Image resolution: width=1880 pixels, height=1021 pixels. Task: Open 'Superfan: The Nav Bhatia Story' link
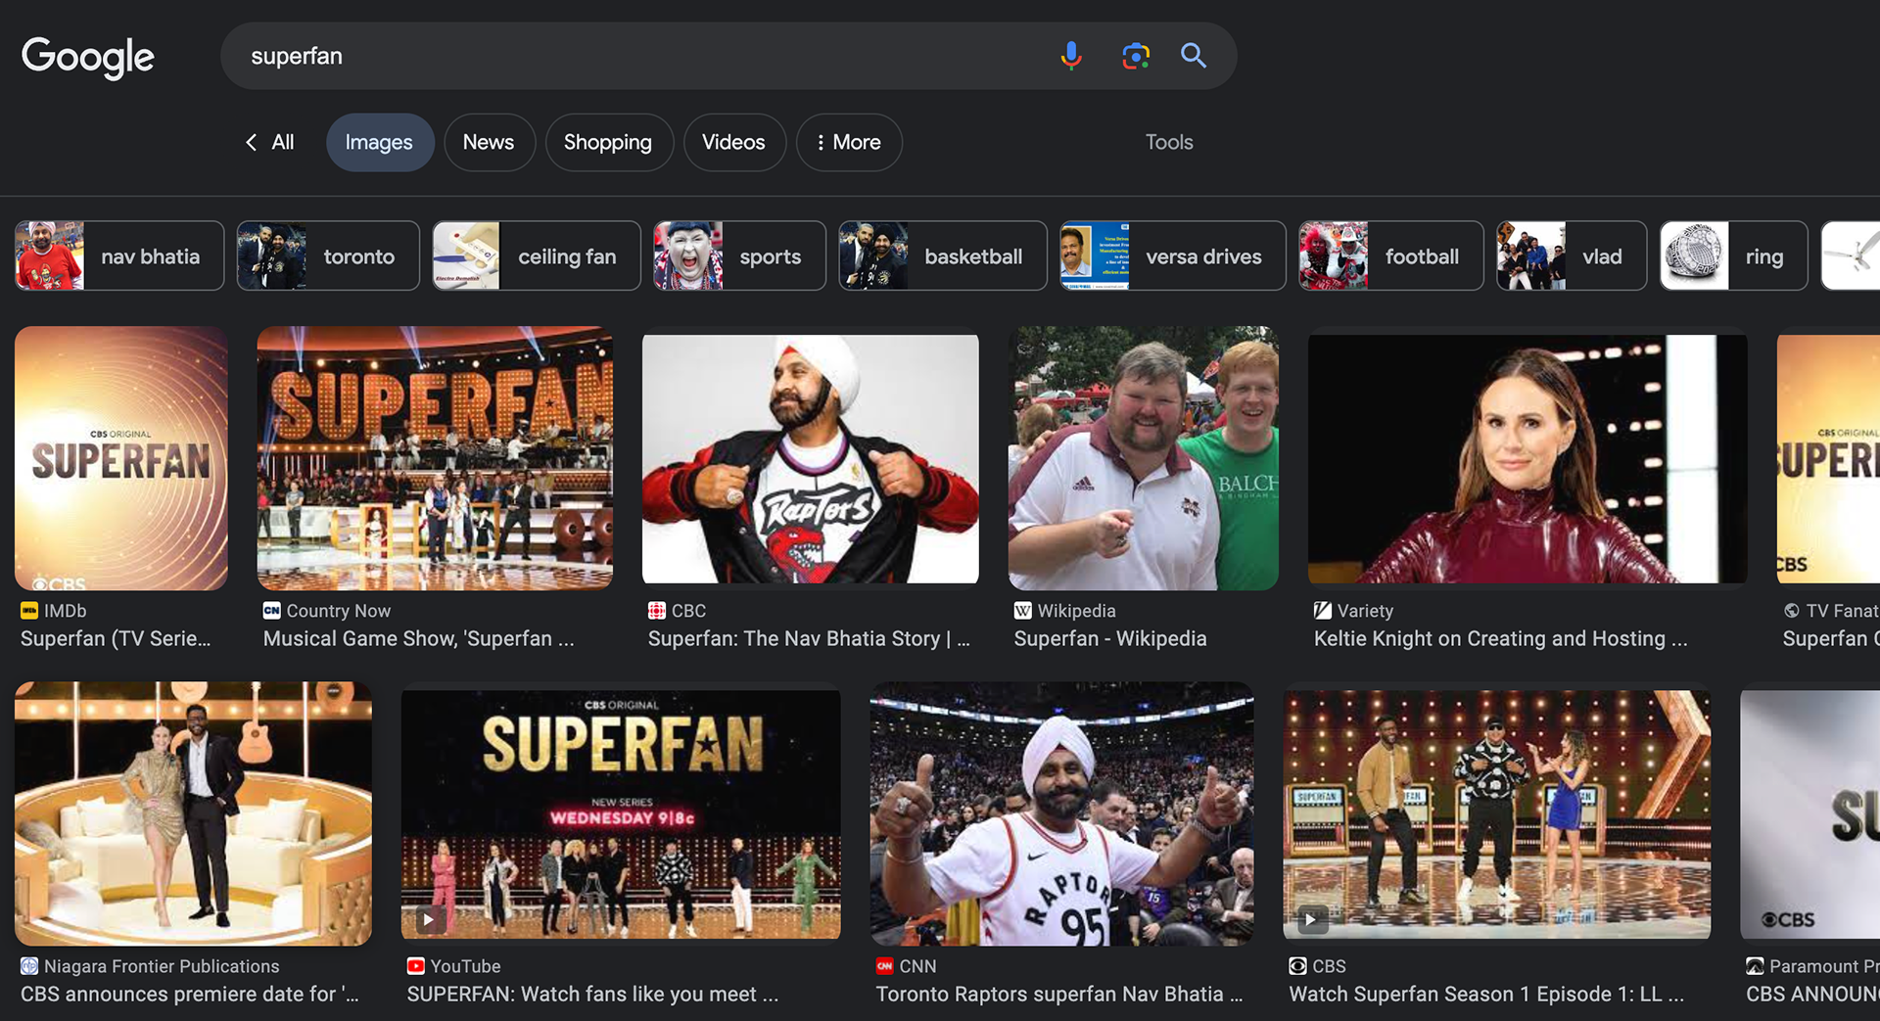(809, 639)
